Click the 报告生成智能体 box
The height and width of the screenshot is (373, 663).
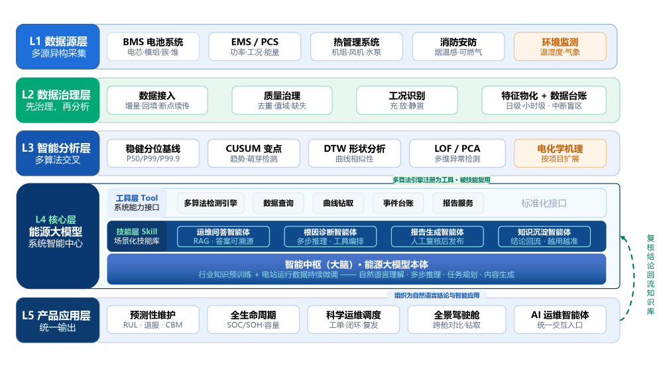pos(437,237)
